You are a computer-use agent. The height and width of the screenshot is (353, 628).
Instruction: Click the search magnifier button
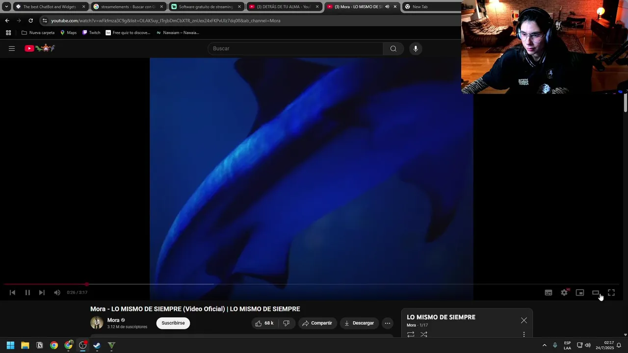(x=393, y=49)
